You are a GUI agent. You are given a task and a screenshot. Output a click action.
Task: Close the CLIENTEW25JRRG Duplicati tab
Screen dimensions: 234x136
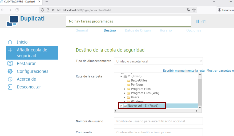39,2
